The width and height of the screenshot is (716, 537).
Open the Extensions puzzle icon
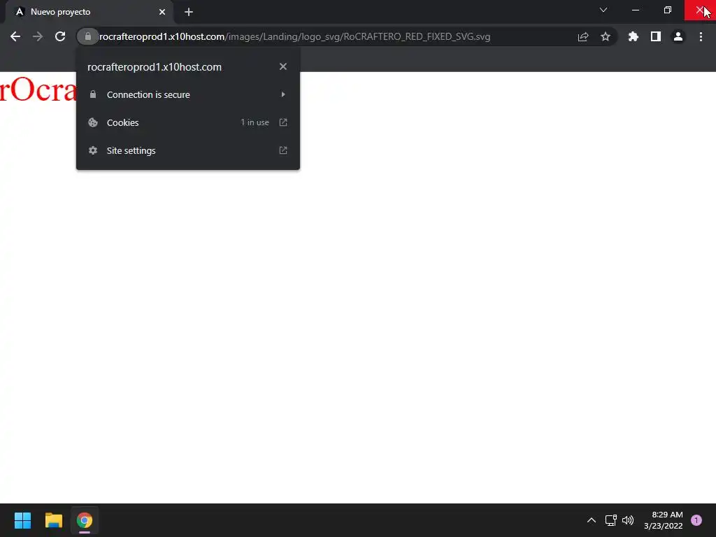[x=633, y=36]
